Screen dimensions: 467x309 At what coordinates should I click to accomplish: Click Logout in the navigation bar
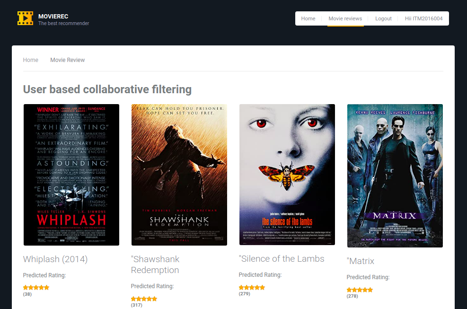click(x=383, y=18)
